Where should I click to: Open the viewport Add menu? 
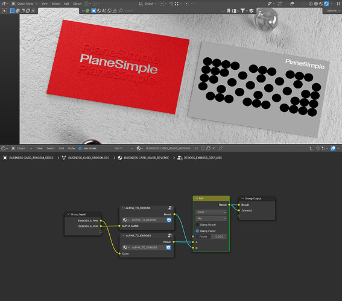coord(66,4)
